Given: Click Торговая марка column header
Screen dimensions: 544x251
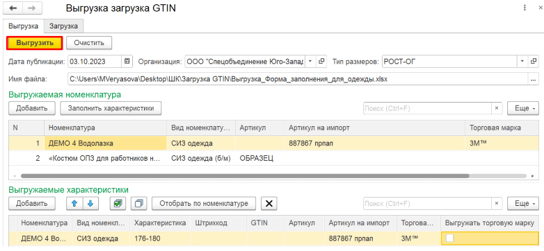Looking at the screenshot, I should 502,128.
